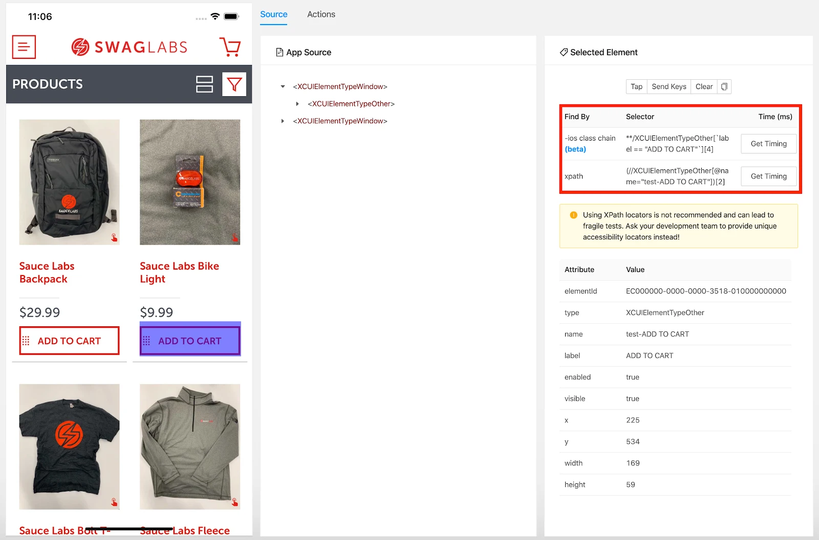Click the Time (ms) column header
This screenshot has height=540, width=819.
[775, 117]
